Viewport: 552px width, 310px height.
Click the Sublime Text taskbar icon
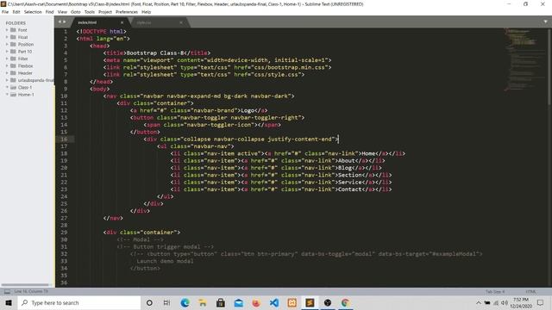pos(310,302)
